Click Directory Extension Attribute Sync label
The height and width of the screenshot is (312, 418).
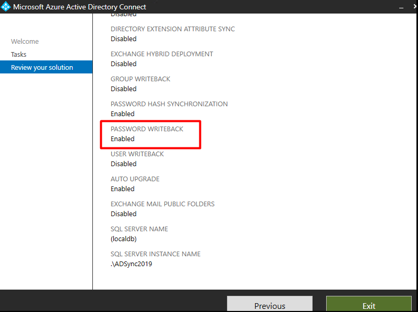click(173, 29)
